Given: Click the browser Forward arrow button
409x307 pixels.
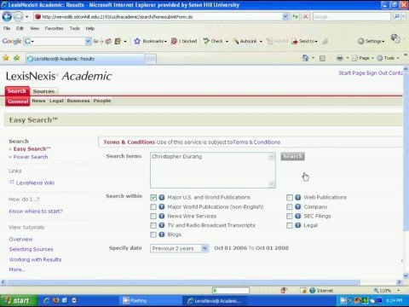Looking at the screenshot, I should click(18, 17).
